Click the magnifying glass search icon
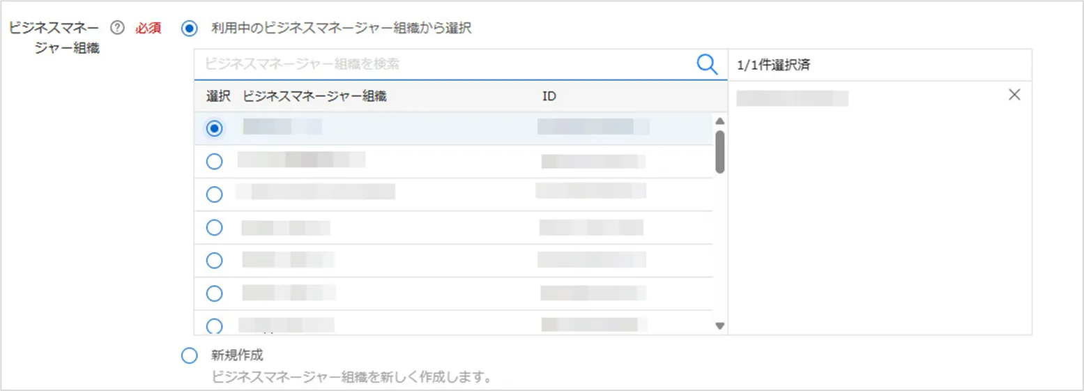Screen dimensions: 1084x391 (x=707, y=64)
